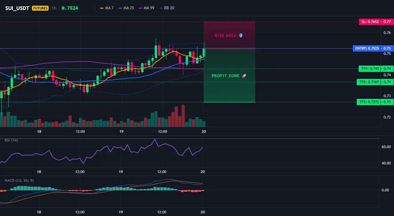Click the TP3: 0.7272 label

(x=369, y=102)
